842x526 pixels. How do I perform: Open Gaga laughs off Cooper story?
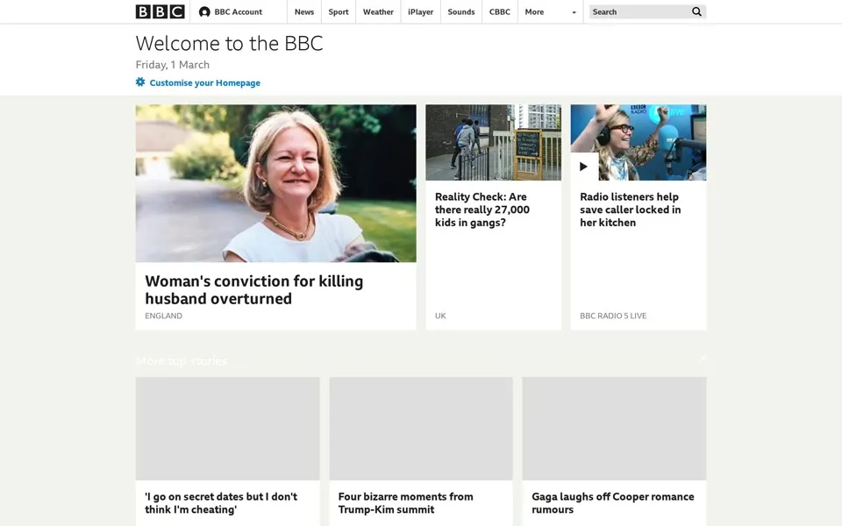click(x=613, y=503)
